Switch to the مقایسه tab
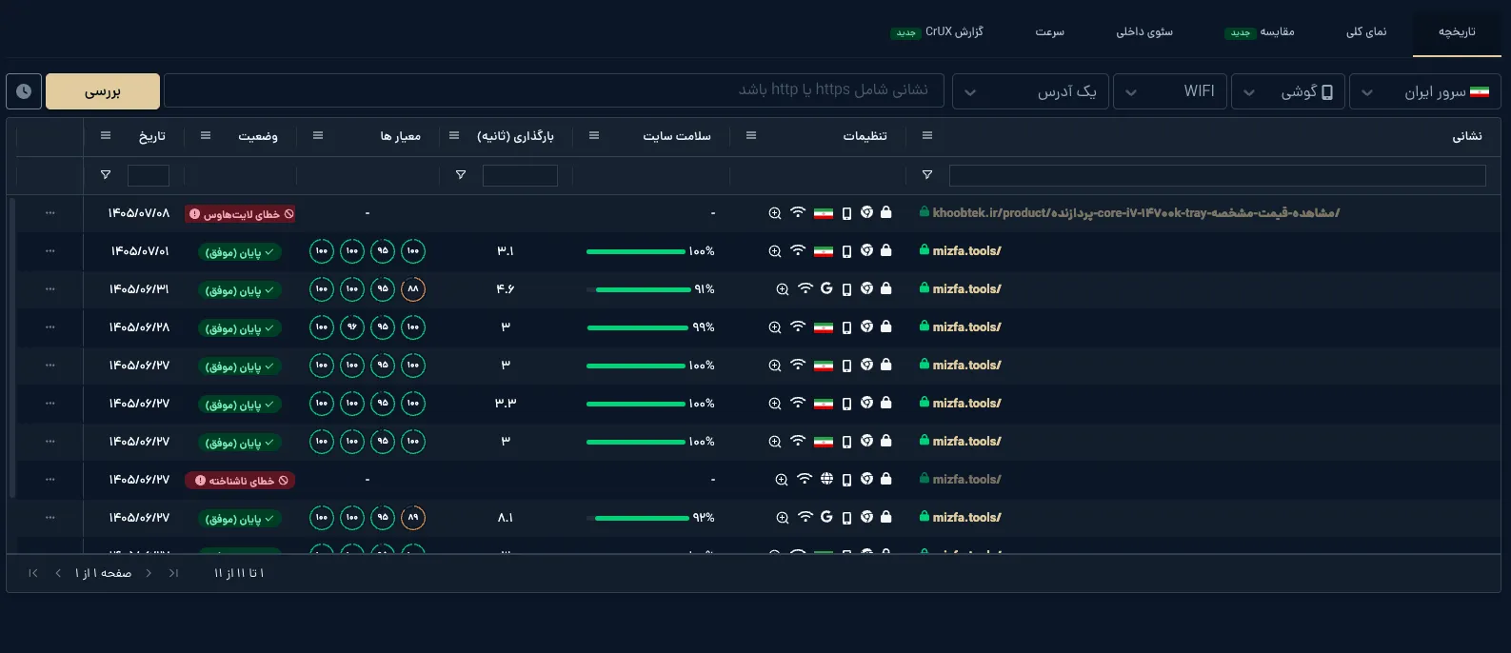The image size is (1511, 653). 1260,31
